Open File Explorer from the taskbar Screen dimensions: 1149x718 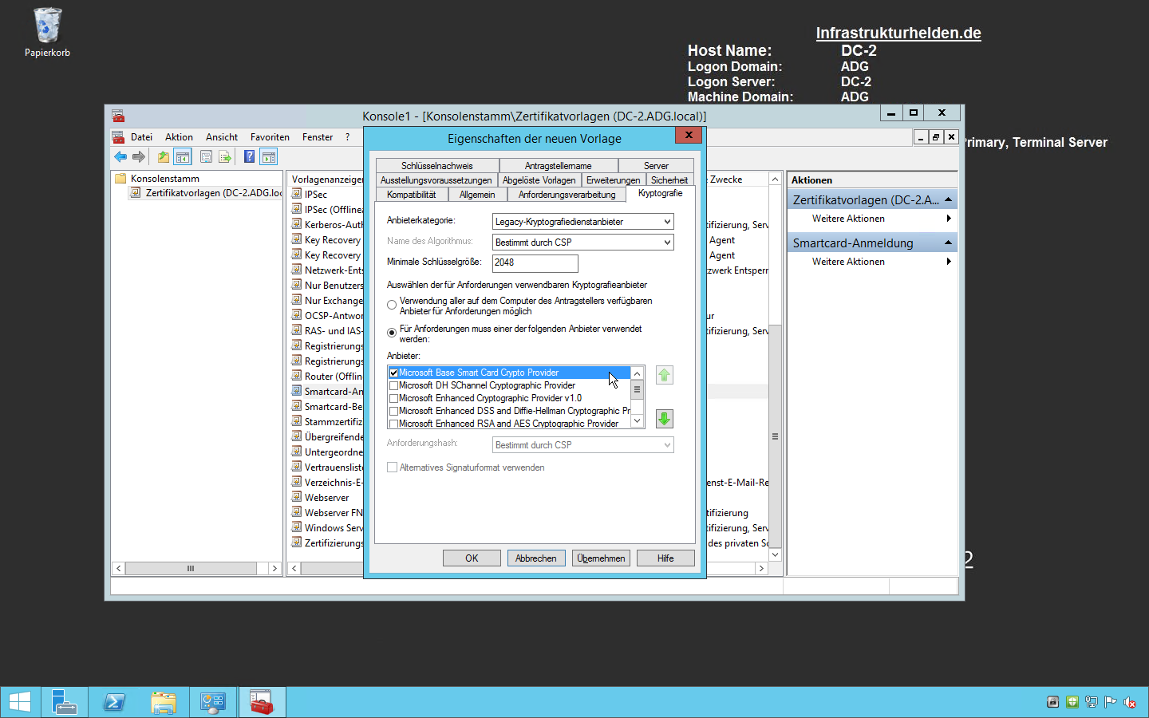coord(164,702)
